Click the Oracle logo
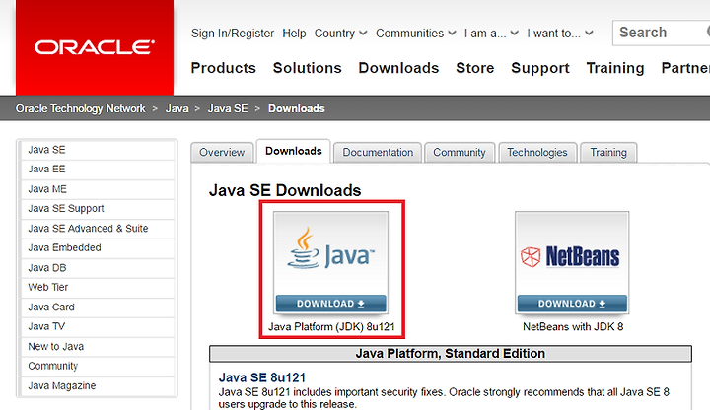 coord(95,47)
